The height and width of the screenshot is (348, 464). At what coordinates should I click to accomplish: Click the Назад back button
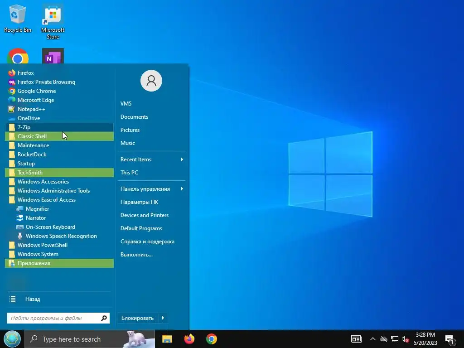[59, 299]
